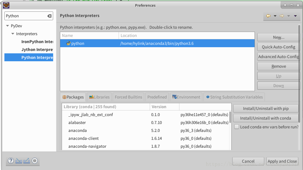Select IronPython Interpreter in the tree
Viewport: 303px width, 170px height.
click(x=37, y=42)
